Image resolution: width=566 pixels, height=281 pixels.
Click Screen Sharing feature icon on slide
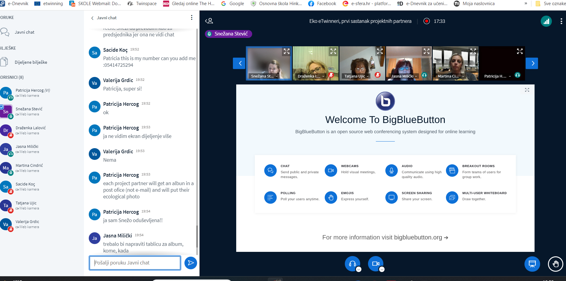point(391,197)
